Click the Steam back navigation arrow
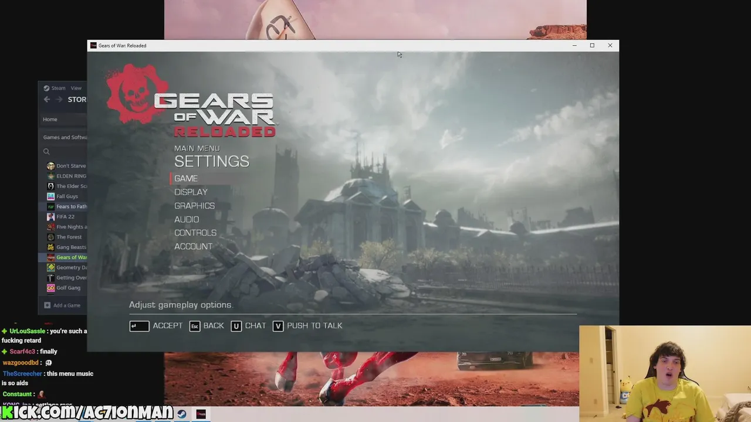 point(47,100)
